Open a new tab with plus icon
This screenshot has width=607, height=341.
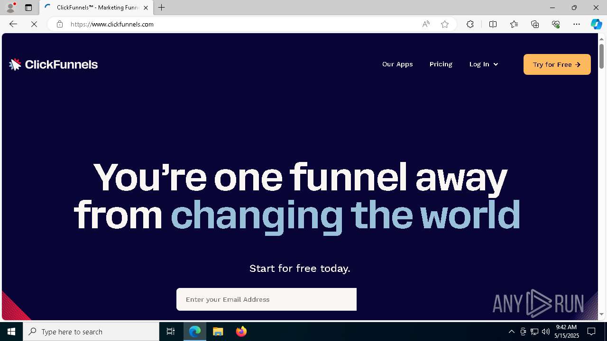tap(162, 8)
